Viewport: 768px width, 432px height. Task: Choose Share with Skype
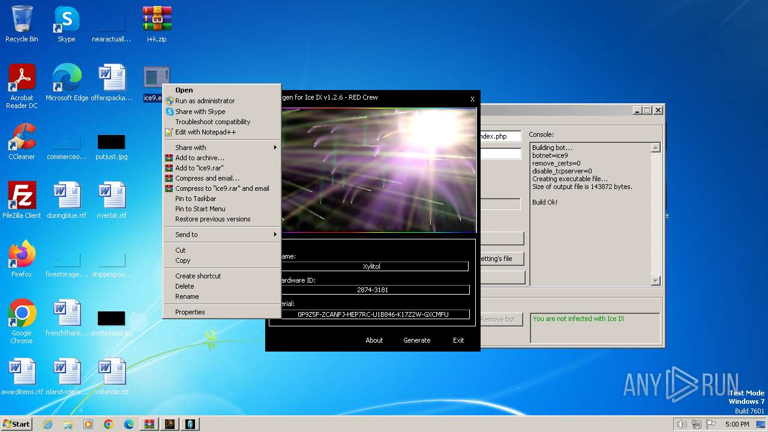pos(222,112)
